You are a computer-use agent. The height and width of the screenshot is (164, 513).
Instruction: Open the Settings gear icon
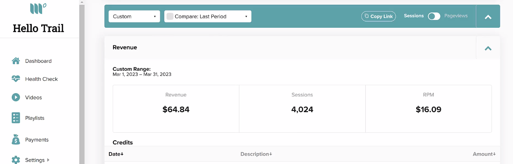[16, 160]
